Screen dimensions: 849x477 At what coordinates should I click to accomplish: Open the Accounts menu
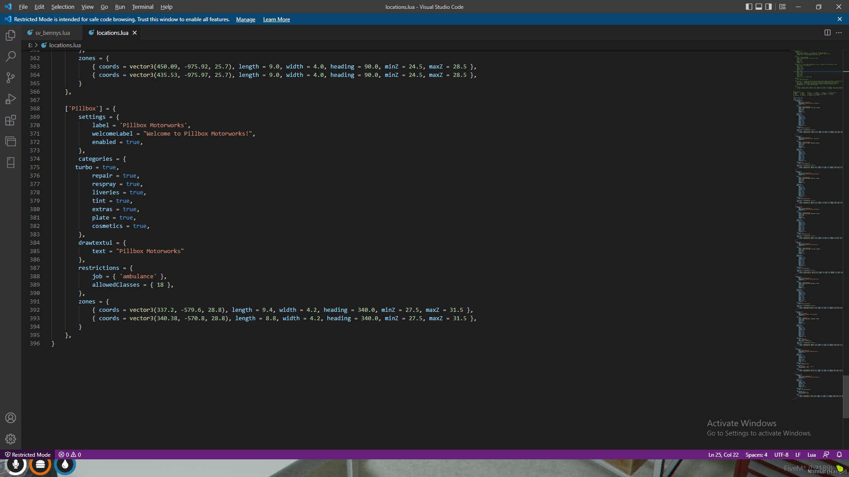11,418
